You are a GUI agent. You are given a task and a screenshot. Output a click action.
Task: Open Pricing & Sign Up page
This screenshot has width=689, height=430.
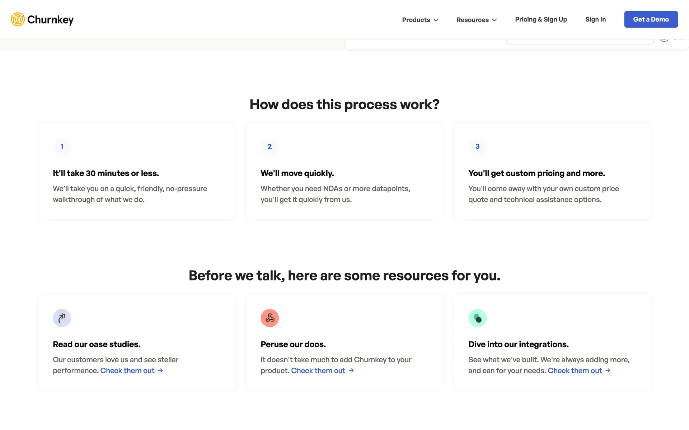point(541,19)
